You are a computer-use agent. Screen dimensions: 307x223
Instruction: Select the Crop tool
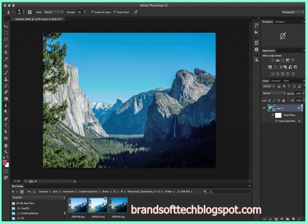coord(6,52)
